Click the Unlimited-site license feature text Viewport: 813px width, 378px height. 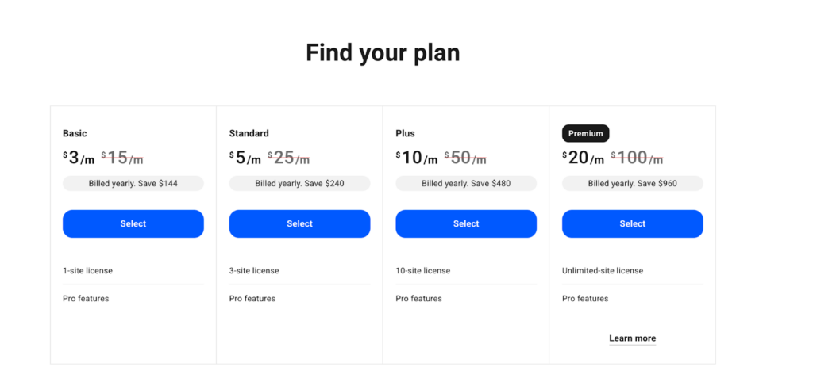(603, 271)
